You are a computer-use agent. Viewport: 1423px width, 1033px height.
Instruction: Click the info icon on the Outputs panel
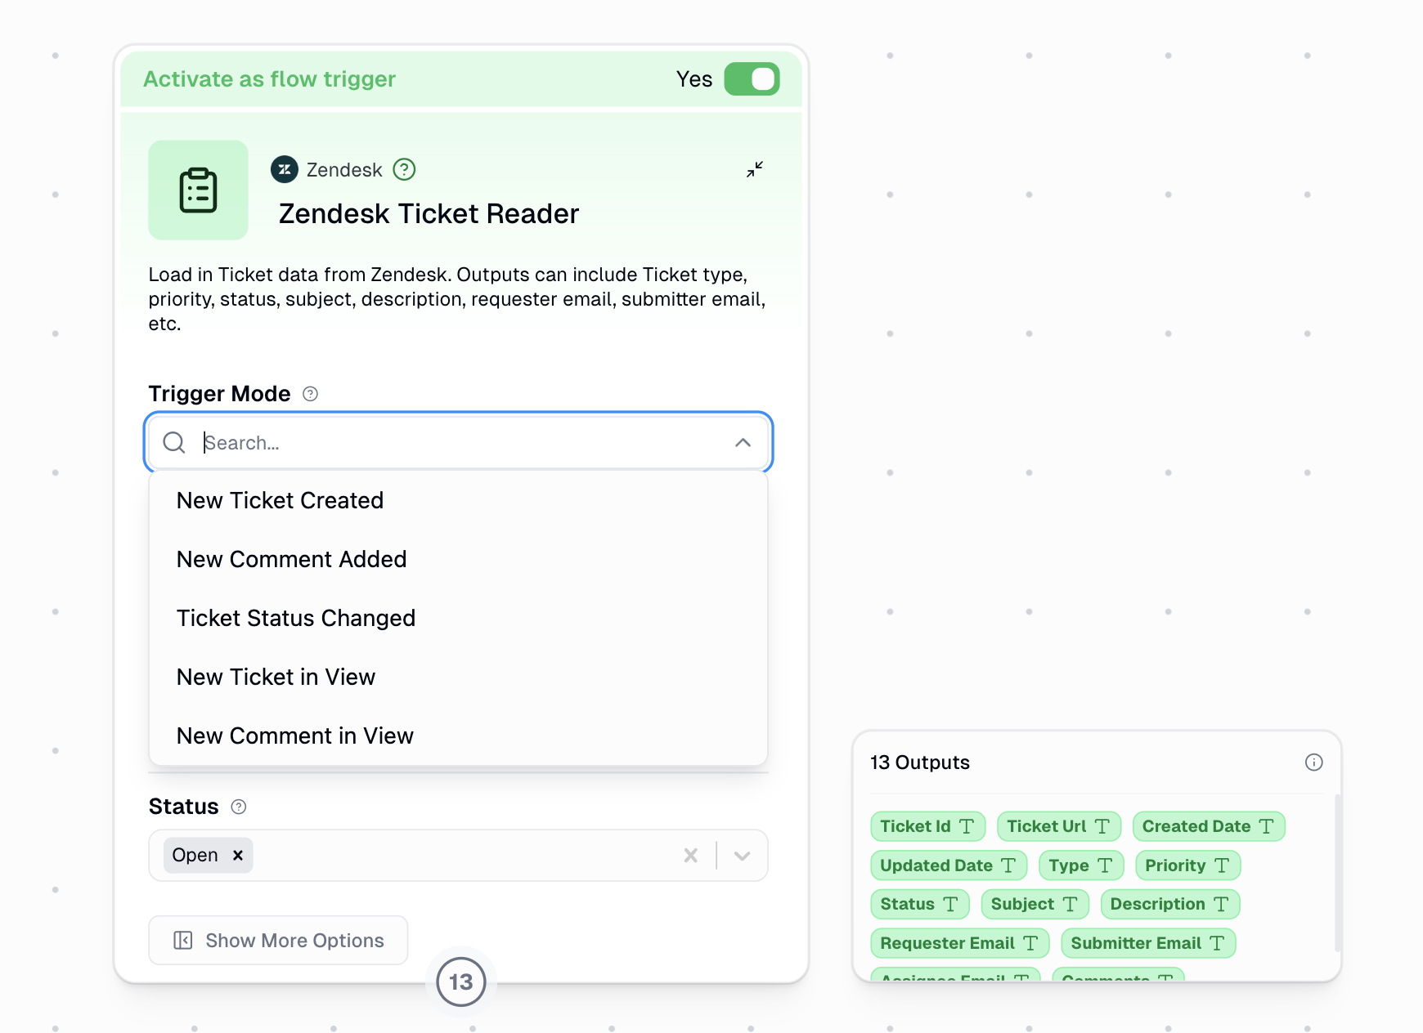(x=1314, y=762)
